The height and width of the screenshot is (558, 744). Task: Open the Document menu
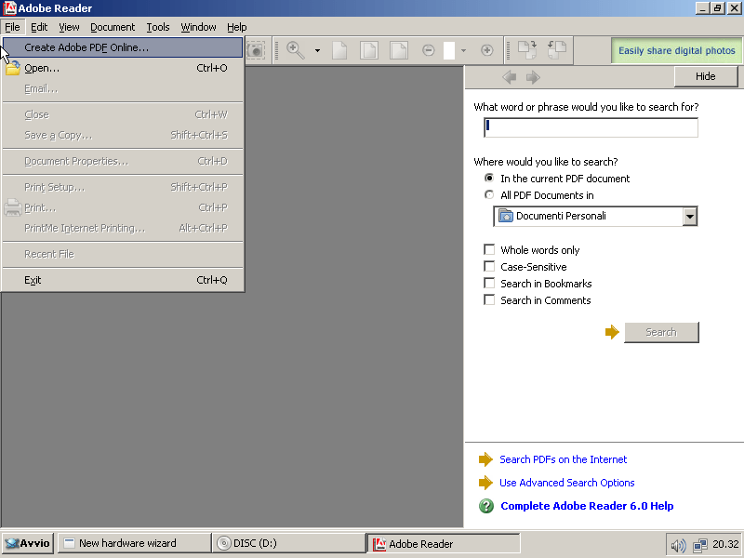coord(113,27)
